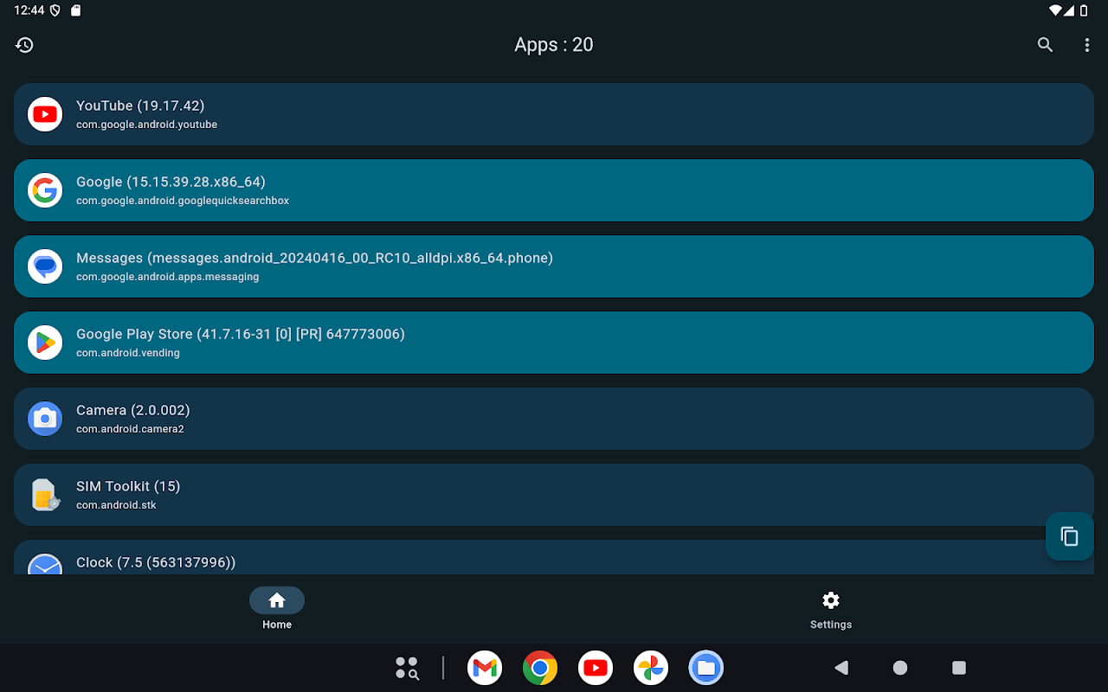Select YouTube (19.17.42) title text
Image resolution: width=1108 pixels, height=692 pixels.
140,106
